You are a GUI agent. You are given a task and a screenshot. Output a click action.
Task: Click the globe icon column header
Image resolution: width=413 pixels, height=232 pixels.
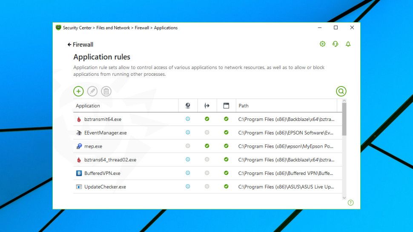click(x=188, y=106)
